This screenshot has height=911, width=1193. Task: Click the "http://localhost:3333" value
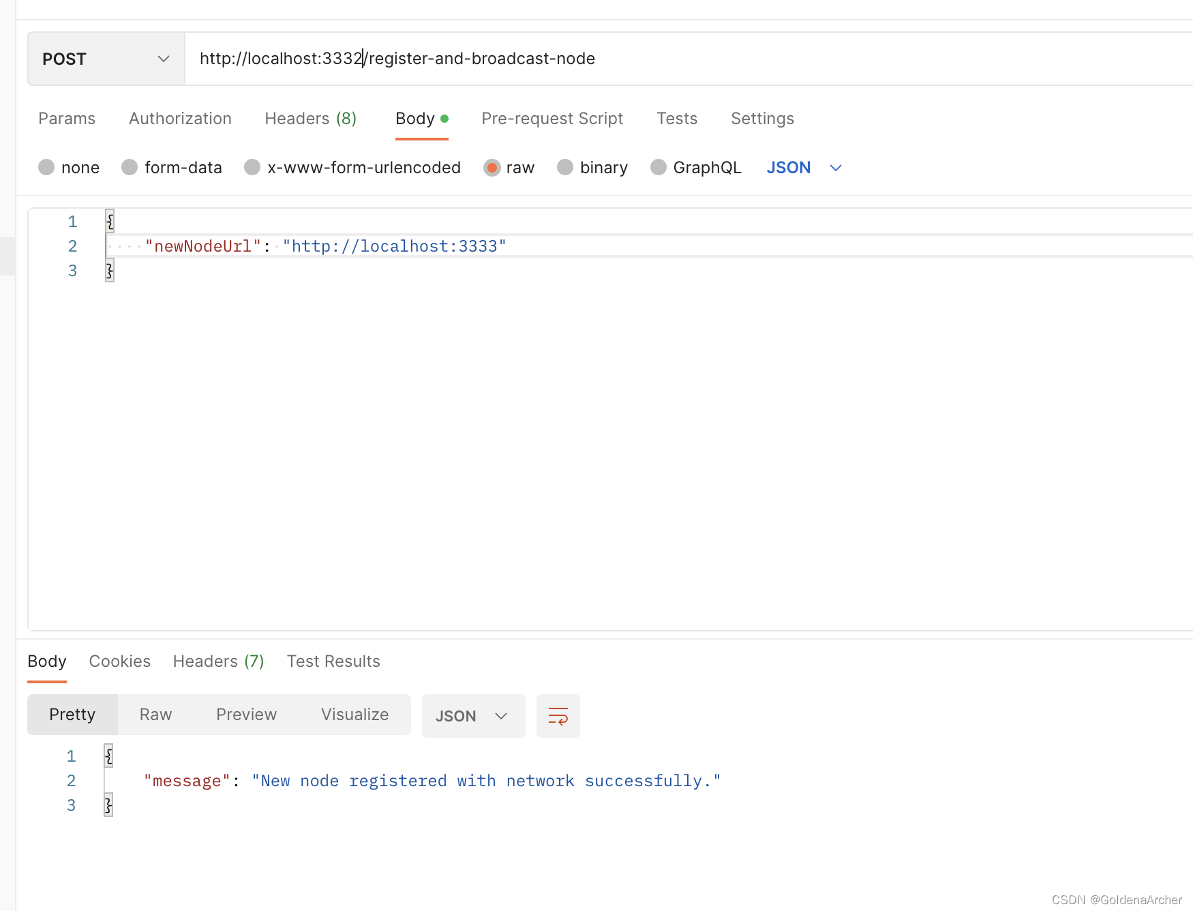(394, 246)
